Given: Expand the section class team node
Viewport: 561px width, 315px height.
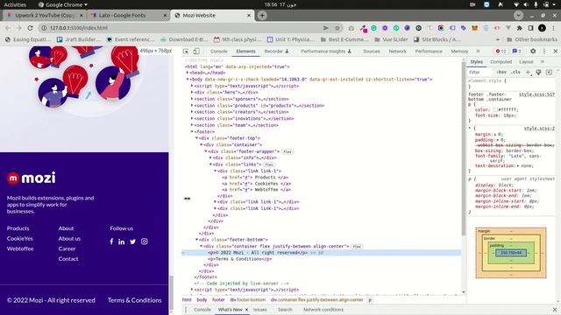Looking at the screenshot, I should pos(192,125).
